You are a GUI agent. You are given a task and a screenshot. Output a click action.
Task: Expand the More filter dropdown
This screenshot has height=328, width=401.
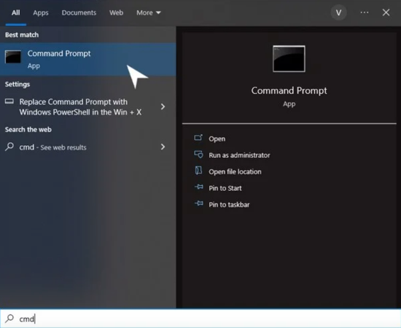(148, 13)
